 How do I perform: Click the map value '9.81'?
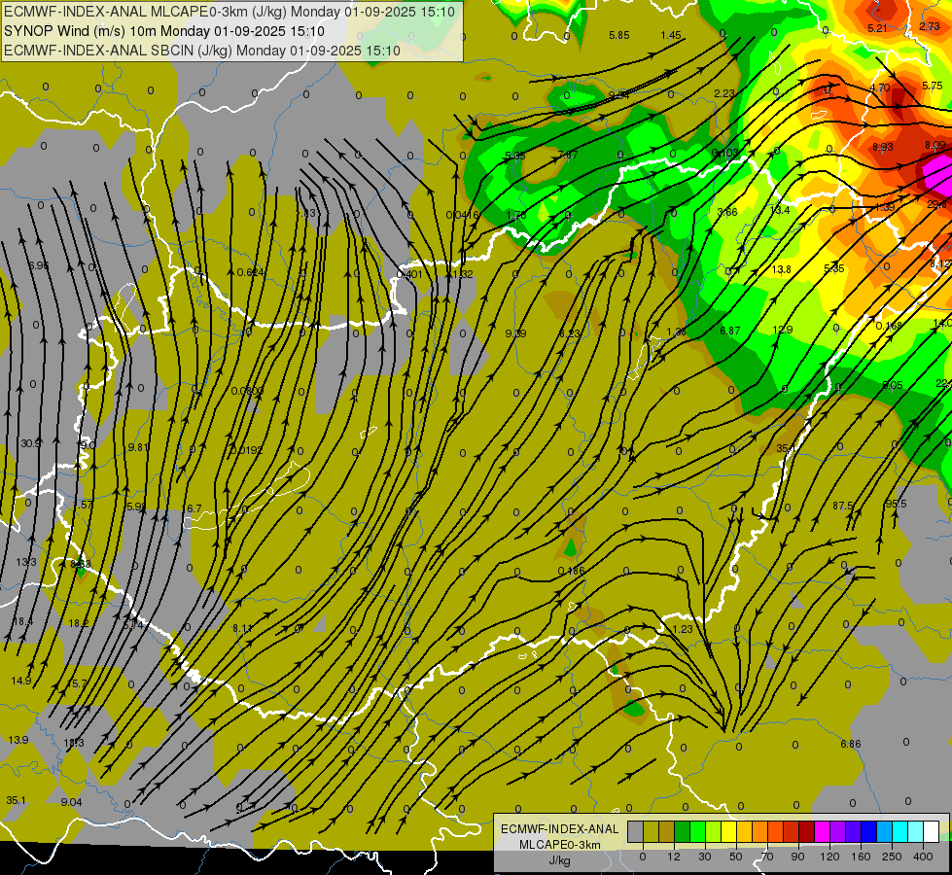[x=138, y=447]
